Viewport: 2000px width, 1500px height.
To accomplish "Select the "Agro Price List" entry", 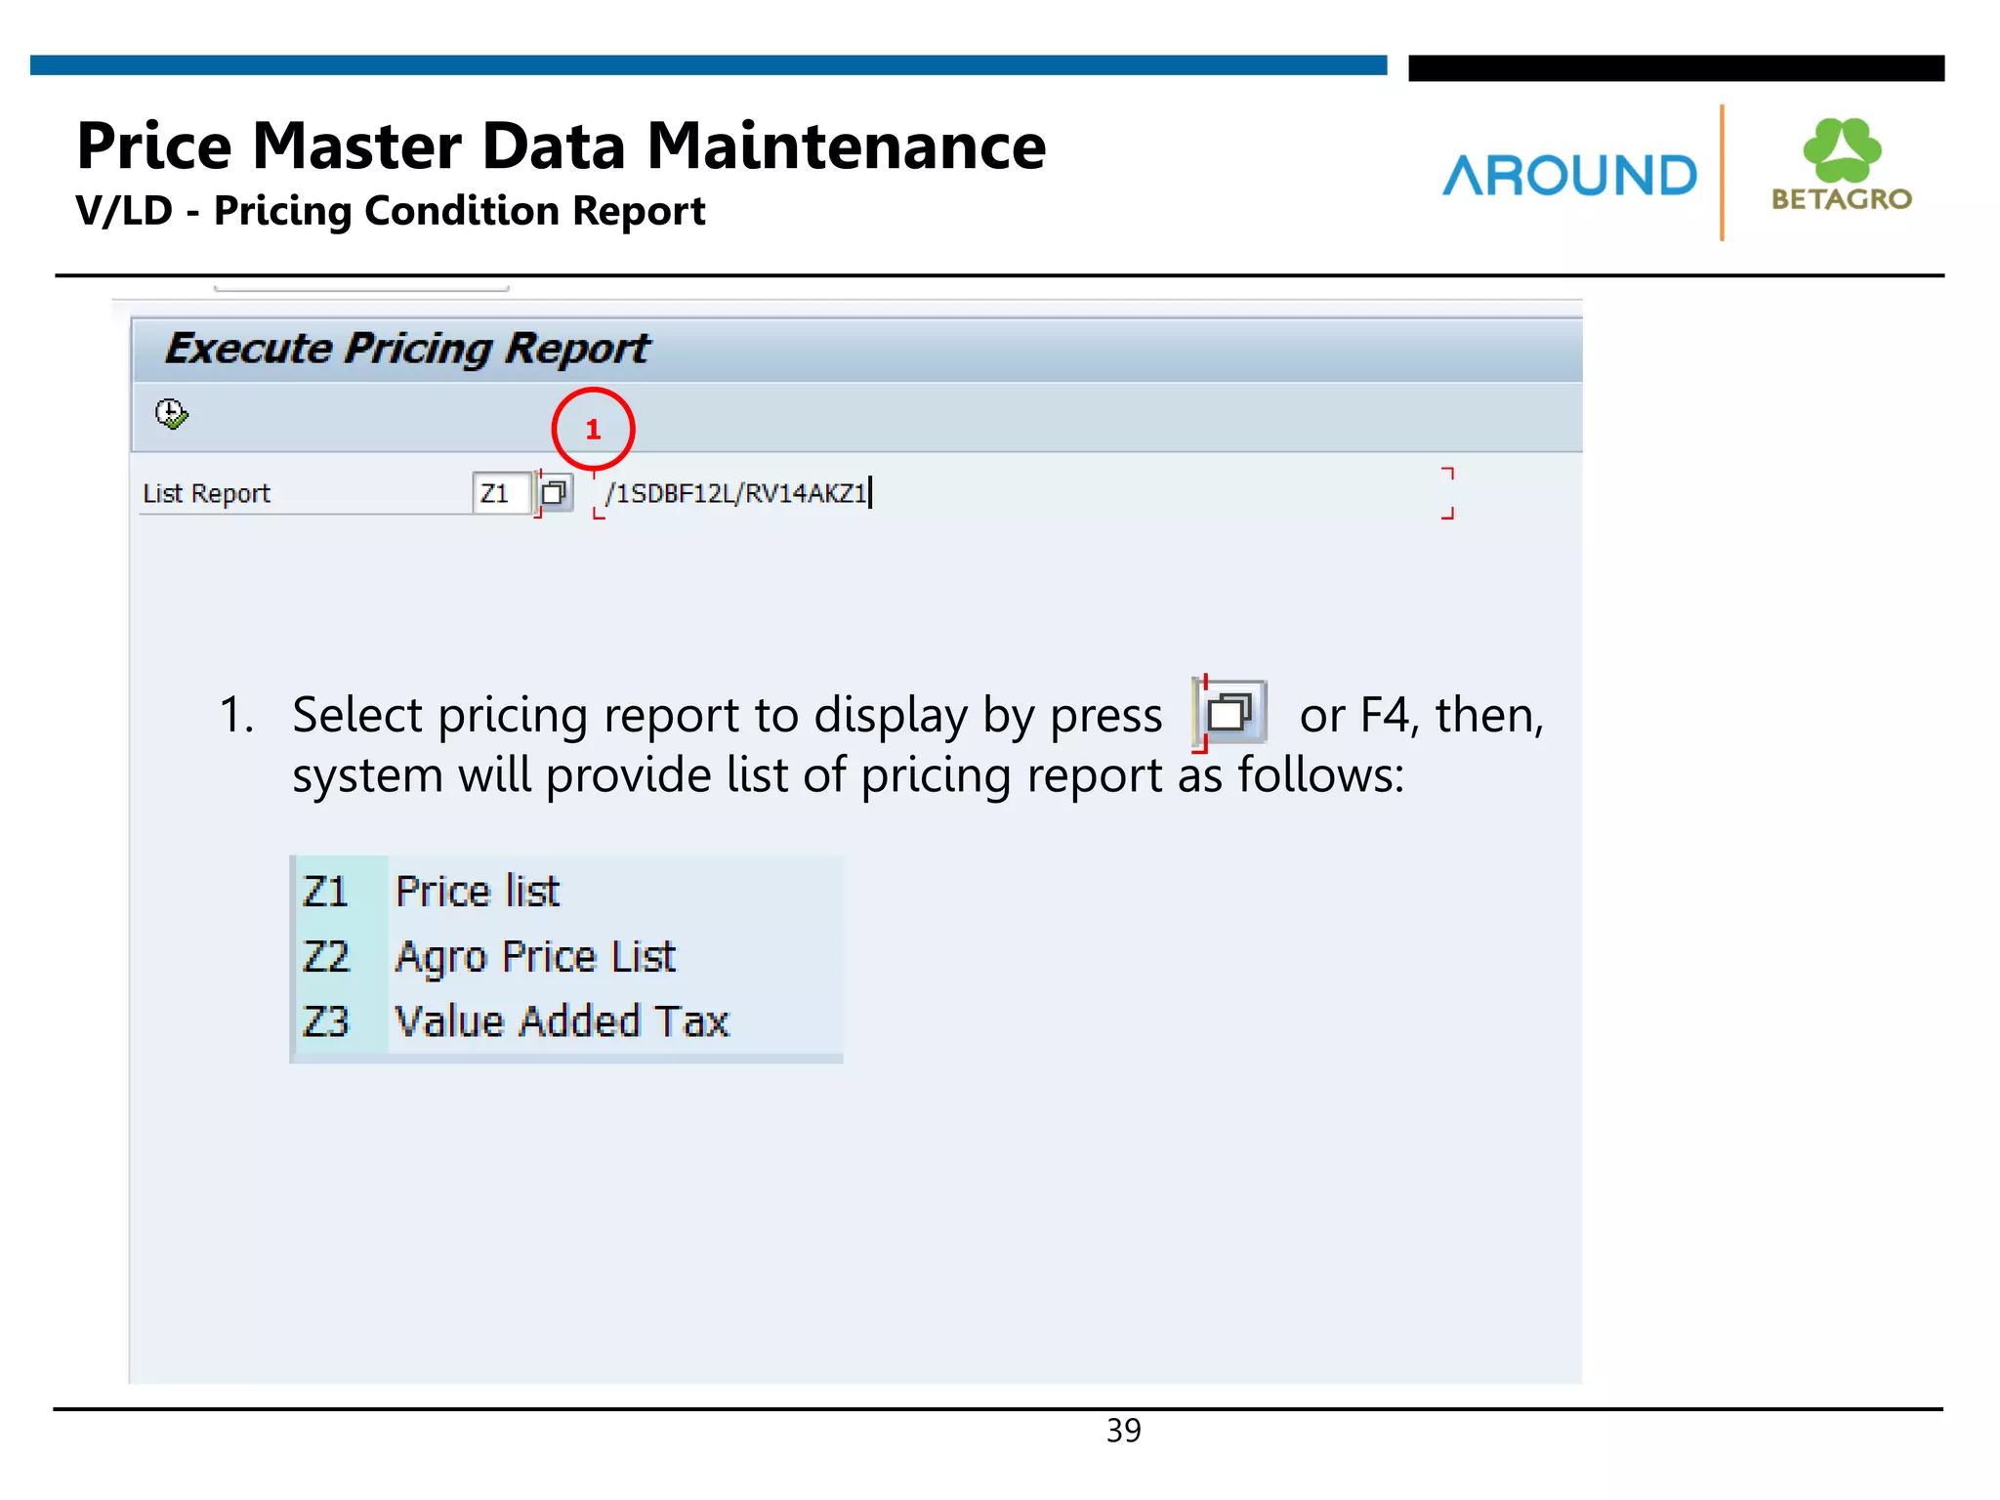I will click(x=535, y=956).
